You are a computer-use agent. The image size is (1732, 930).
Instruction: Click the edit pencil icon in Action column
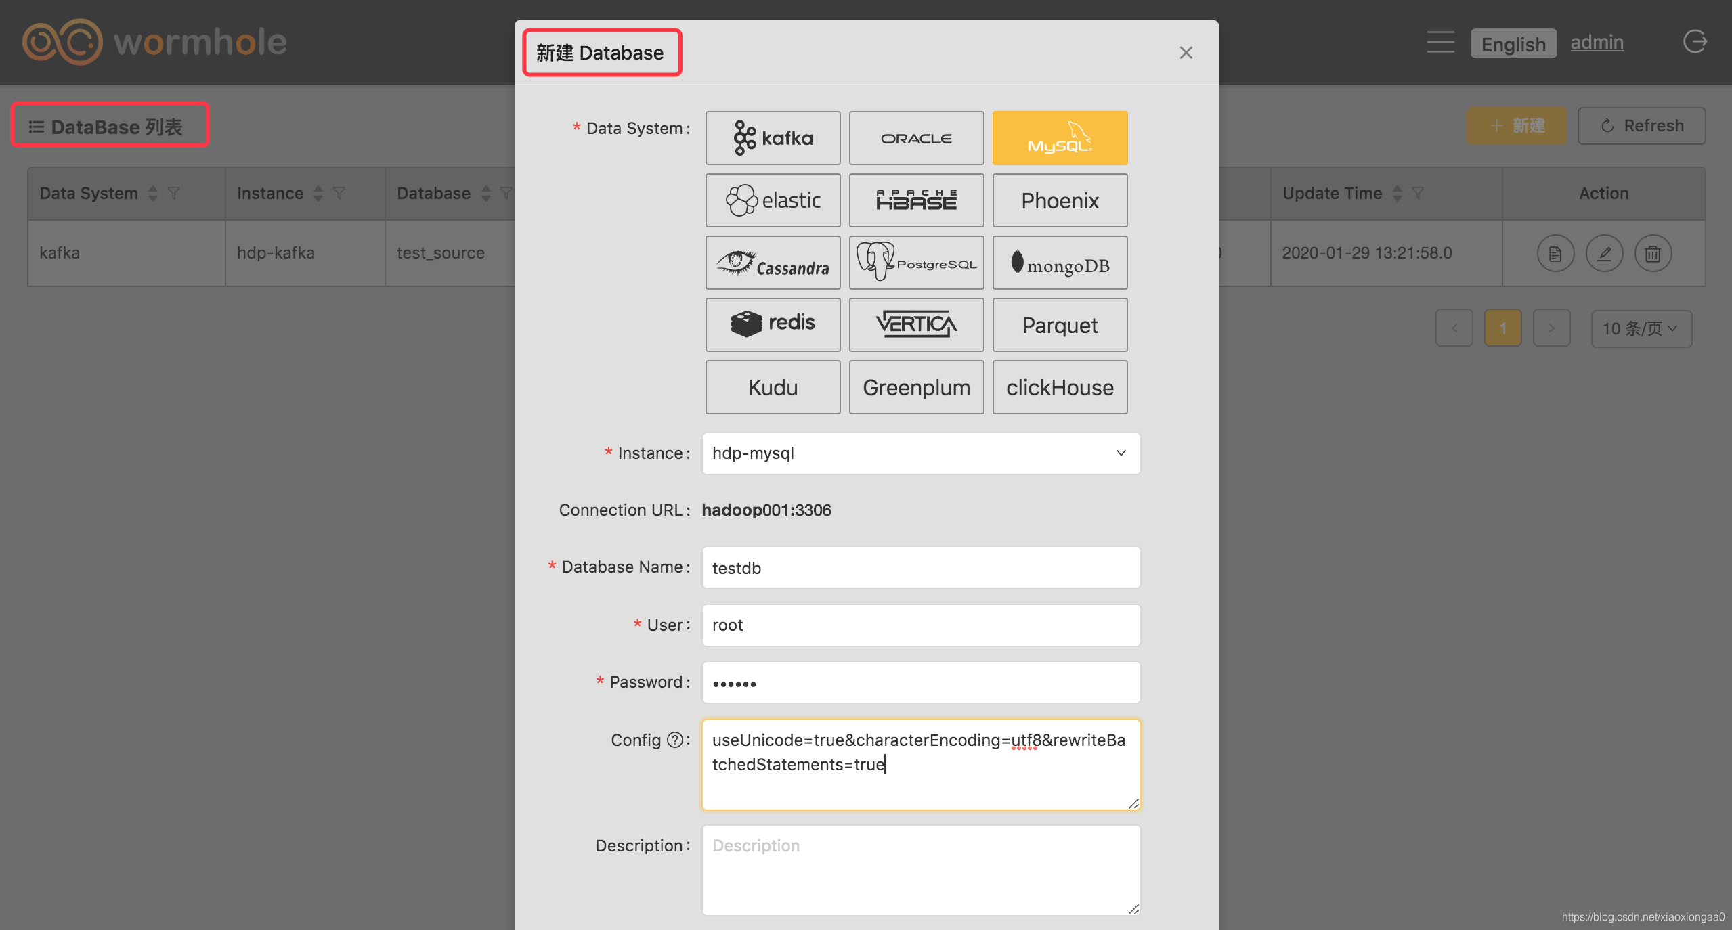point(1604,253)
